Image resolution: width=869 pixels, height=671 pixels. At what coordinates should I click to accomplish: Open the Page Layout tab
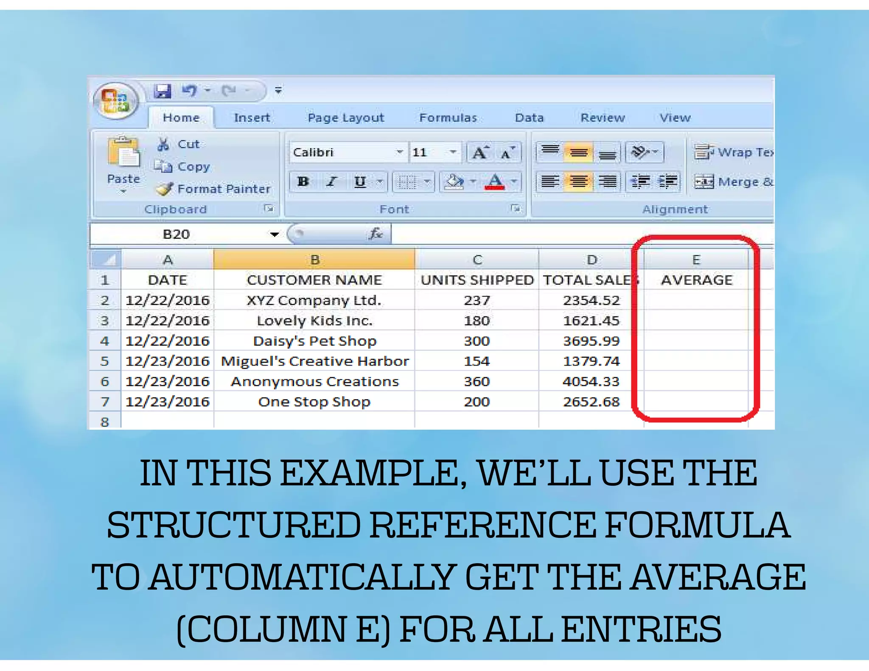click(346, 117)
